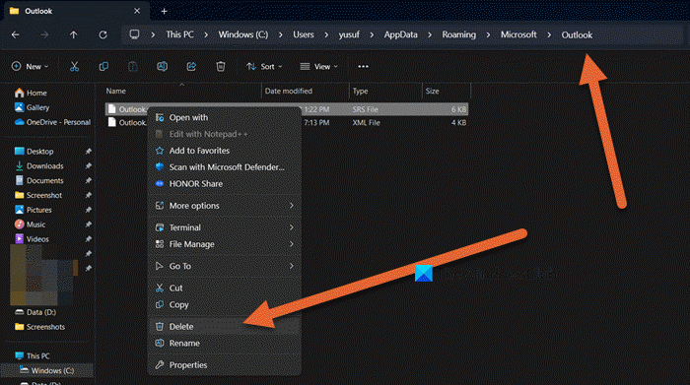Select Scan with Microsoft Defender
This screenshot has height=385, width=690.
[x=225, y=167]
